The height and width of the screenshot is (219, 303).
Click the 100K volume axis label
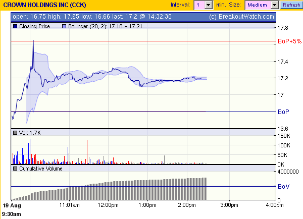point(284,145)
